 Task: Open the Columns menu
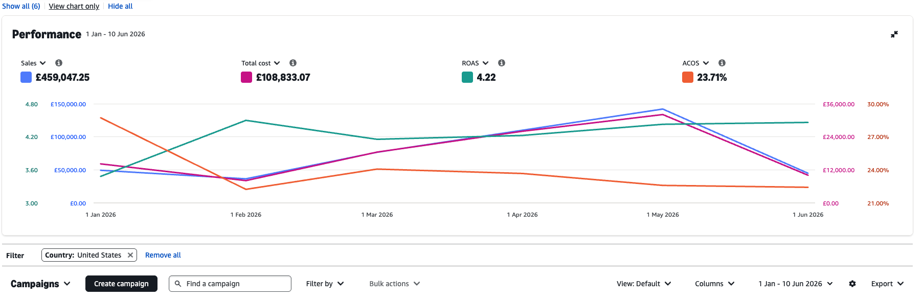click(x=715, y=284)
